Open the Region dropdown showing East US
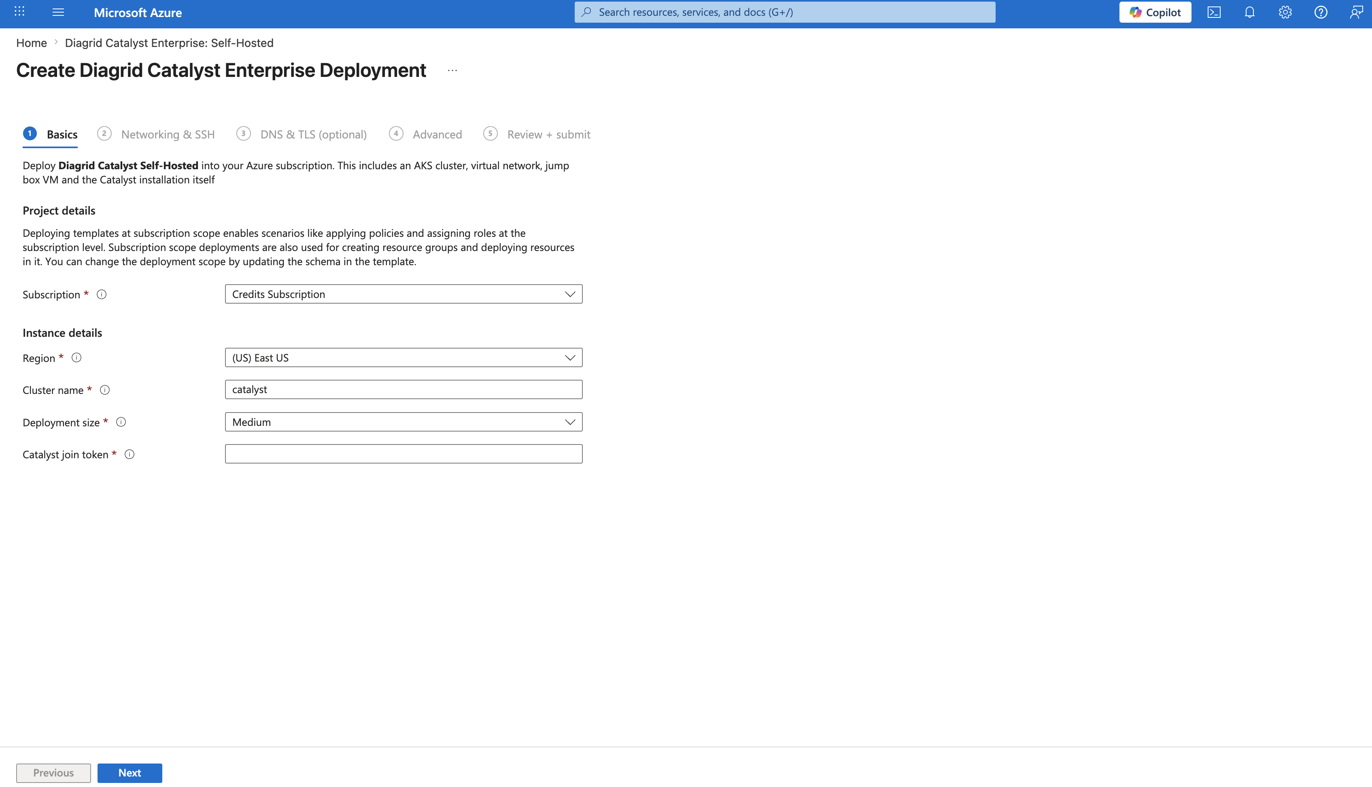1372x787 pixels. click(x=404, y=357)
